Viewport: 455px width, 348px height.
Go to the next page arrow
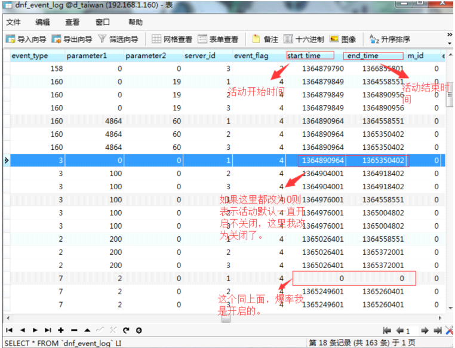point(425,330)
